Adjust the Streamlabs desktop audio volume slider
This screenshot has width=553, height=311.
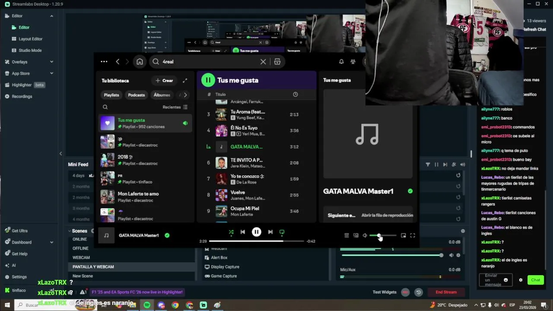(391, 255)
